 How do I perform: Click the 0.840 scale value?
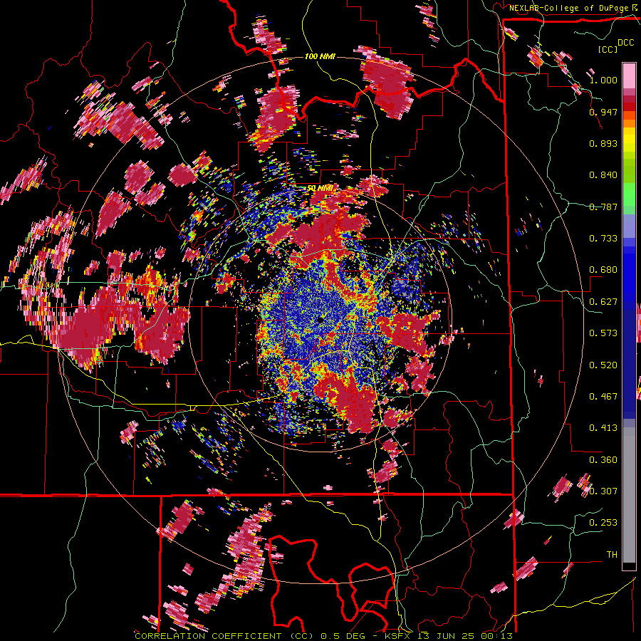point(603,175)
